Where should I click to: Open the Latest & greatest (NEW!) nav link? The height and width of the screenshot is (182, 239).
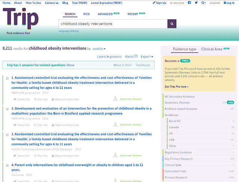(107, 3)
